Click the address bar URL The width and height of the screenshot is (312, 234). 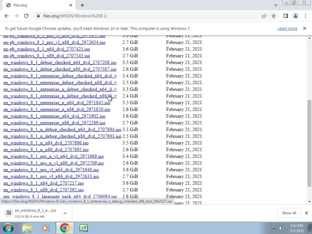coord(75,16)
